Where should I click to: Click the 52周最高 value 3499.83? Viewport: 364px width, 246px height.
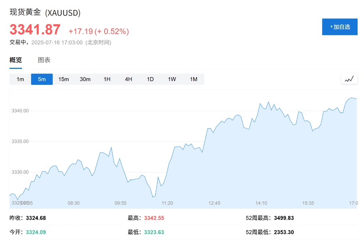284,218
